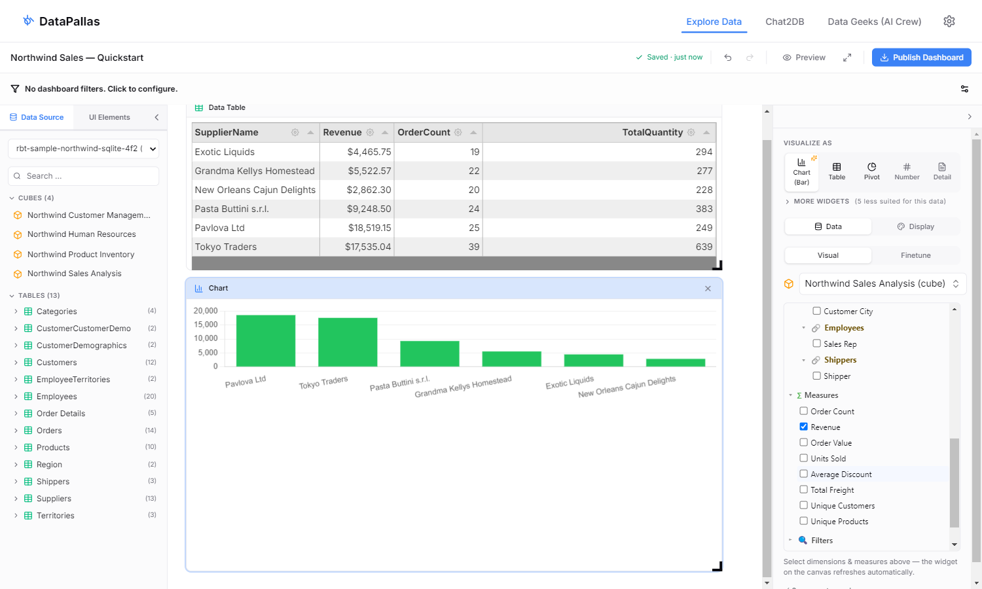The height and width of the screenshot is (589, 982).
Task: Collapse the TABLES section
Action: 12,296
